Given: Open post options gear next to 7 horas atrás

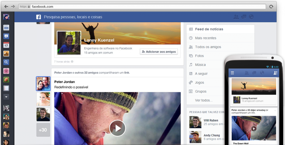Looking at the screenshot, I should 72,61.
